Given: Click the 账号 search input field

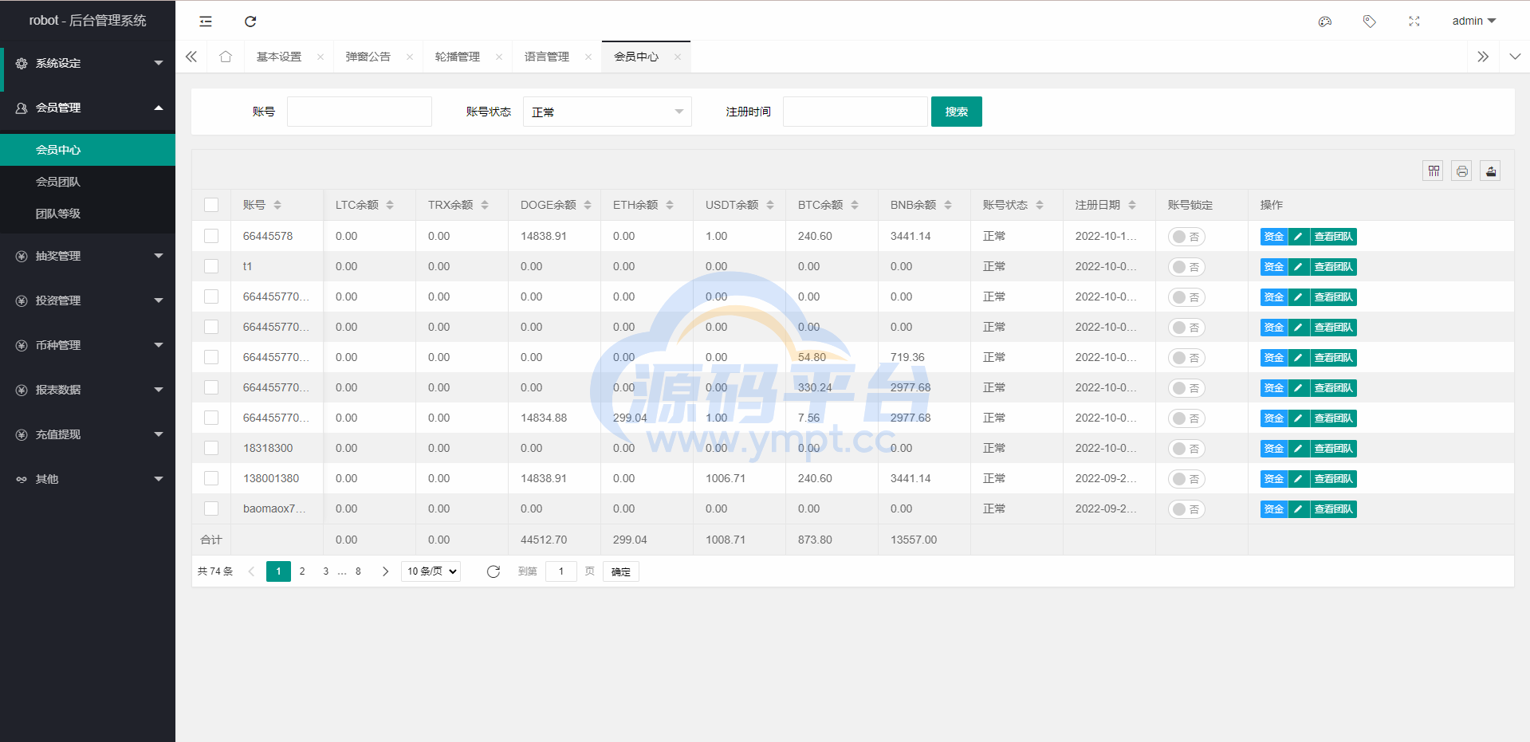Looking at the screenshot, I should 360,112.
